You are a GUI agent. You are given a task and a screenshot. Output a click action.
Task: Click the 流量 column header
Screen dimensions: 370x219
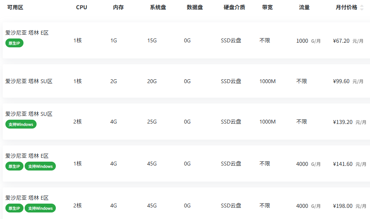point(304,7)
